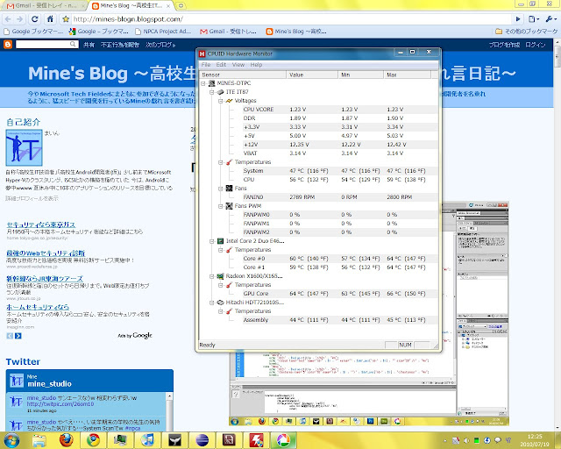Viewport: 561px width, 449px height.
Task: Click the Chrome forward arrow button
Action: click(x=19, y=19)
